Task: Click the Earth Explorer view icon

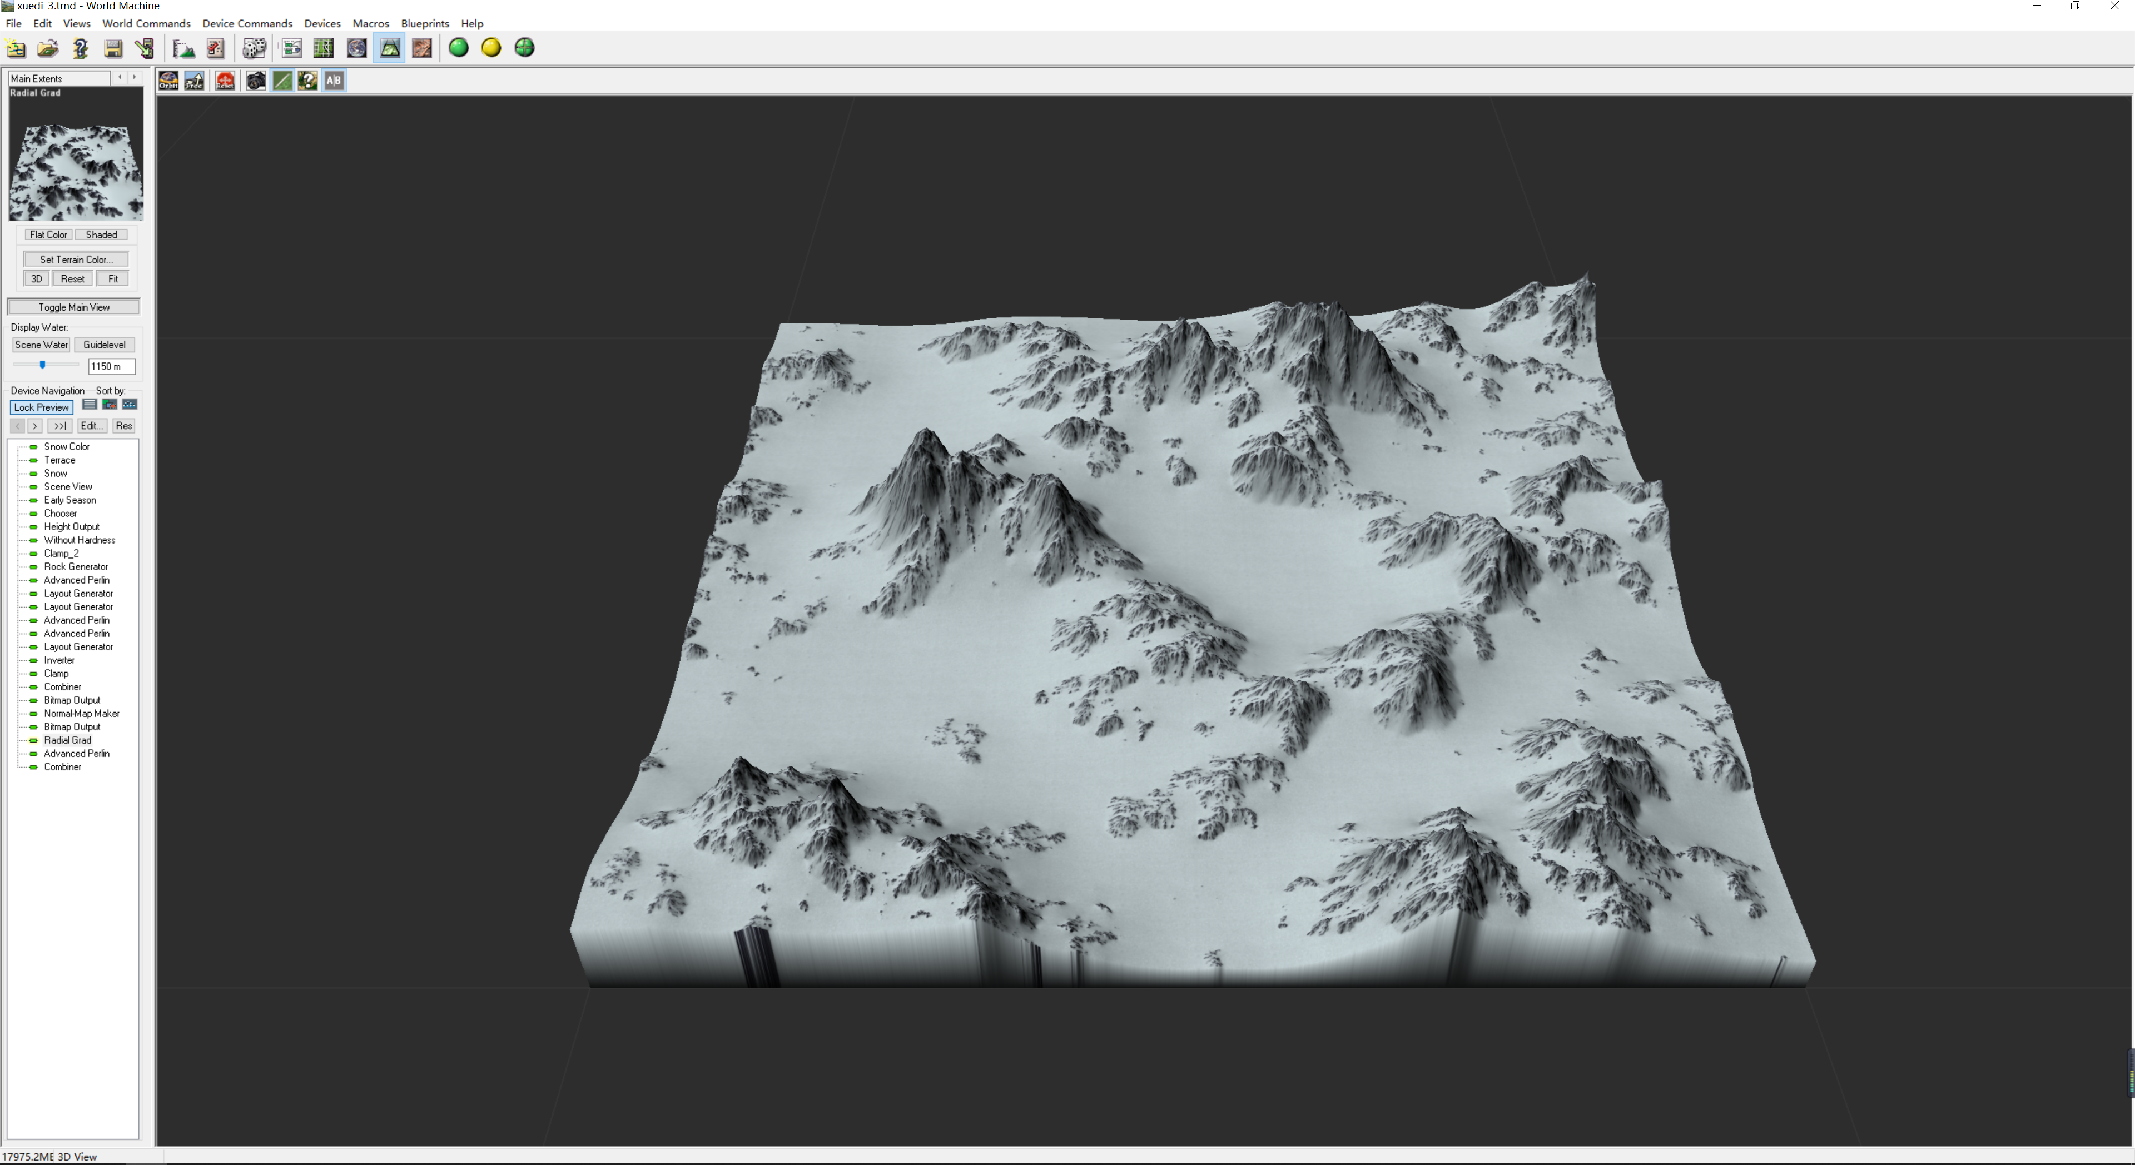Action: point(356,48)
